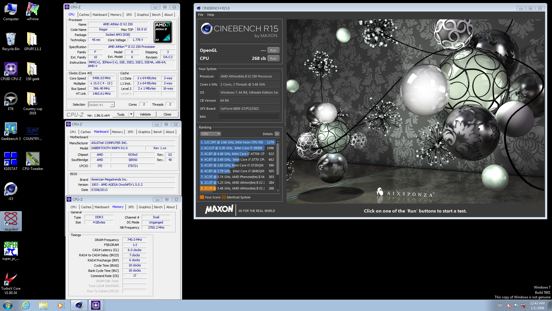Run the OpenGL benchmark

[x=273, y=50]
